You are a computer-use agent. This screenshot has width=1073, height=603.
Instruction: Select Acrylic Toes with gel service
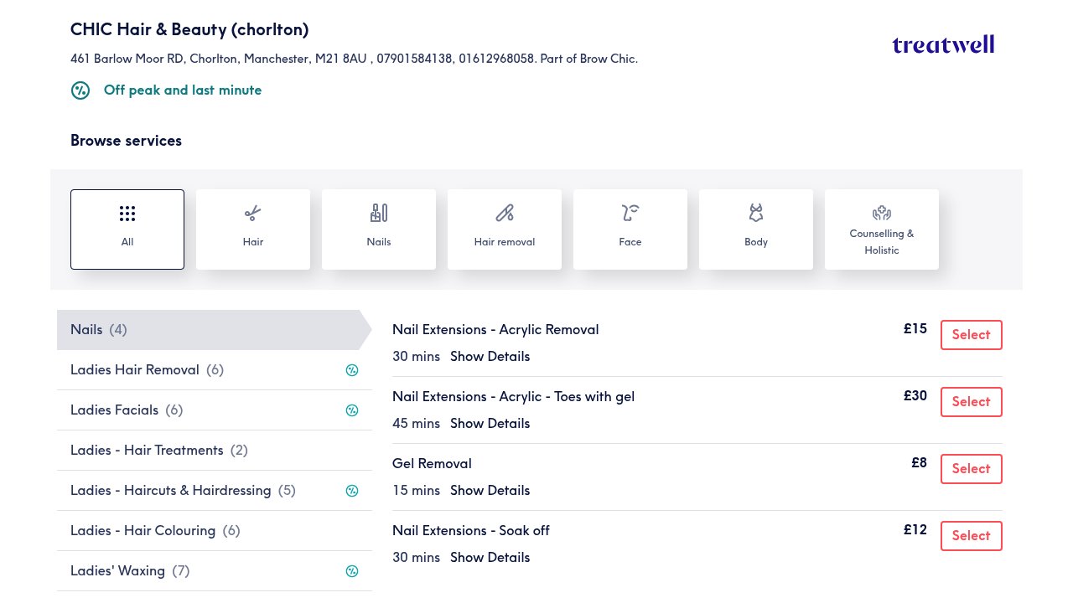972,402
